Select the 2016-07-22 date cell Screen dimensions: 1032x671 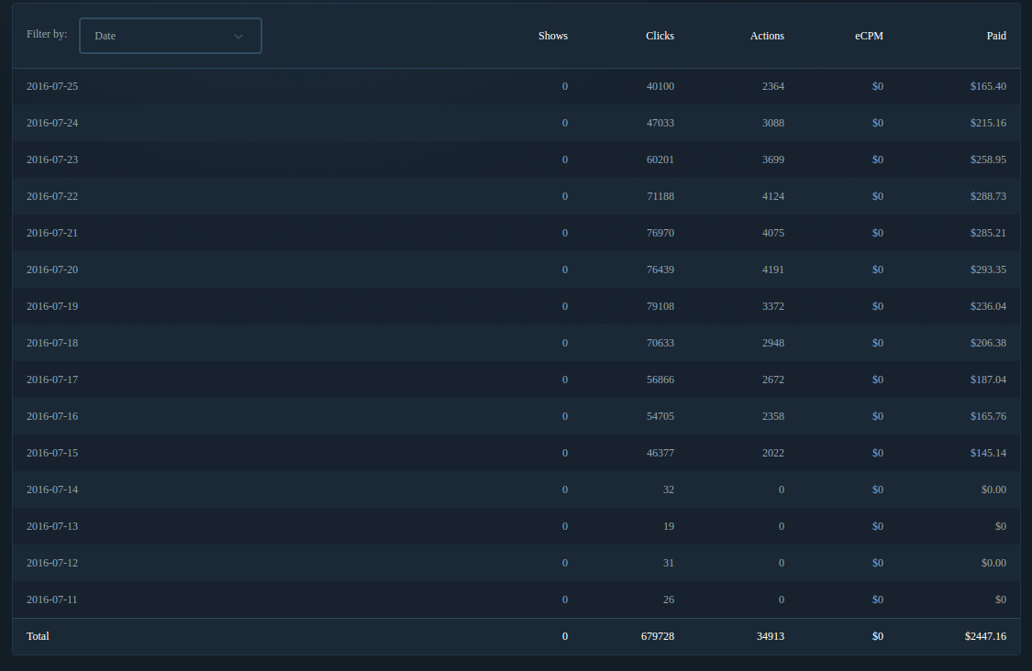tap(52, 196)
